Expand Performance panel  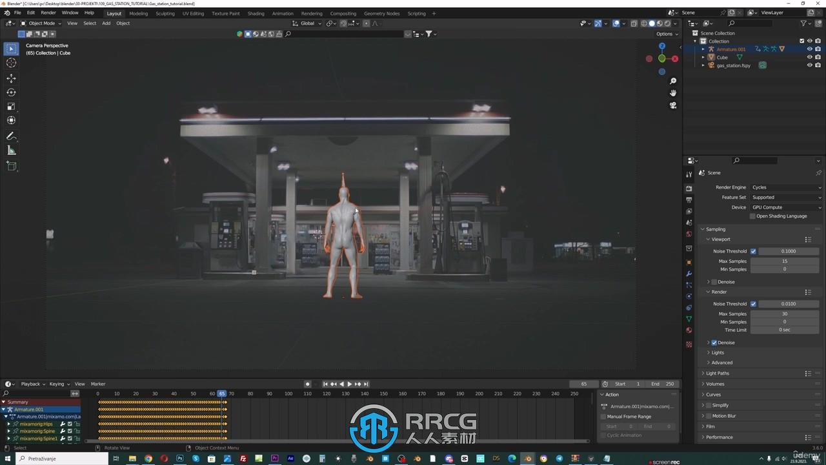coord(719,437)
